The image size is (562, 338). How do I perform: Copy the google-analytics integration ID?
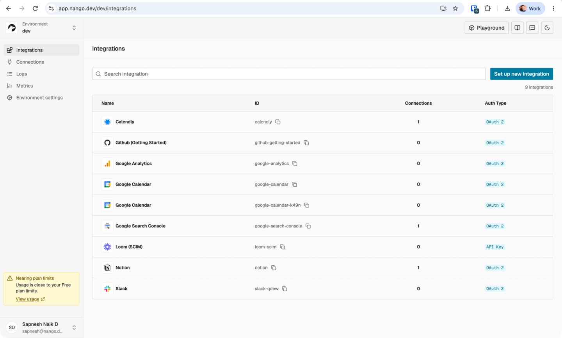pyautogui.click(x=295, y=163)
